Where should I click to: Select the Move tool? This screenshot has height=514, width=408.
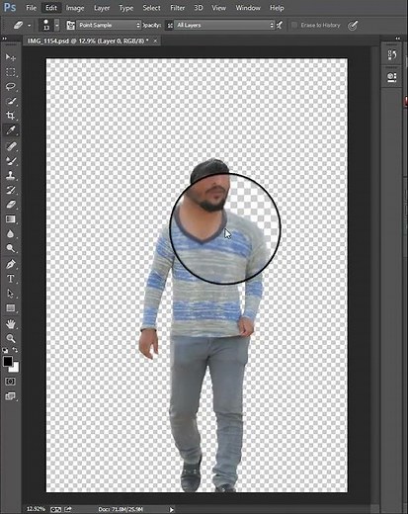pyautogui.click(x=10, y=57)
